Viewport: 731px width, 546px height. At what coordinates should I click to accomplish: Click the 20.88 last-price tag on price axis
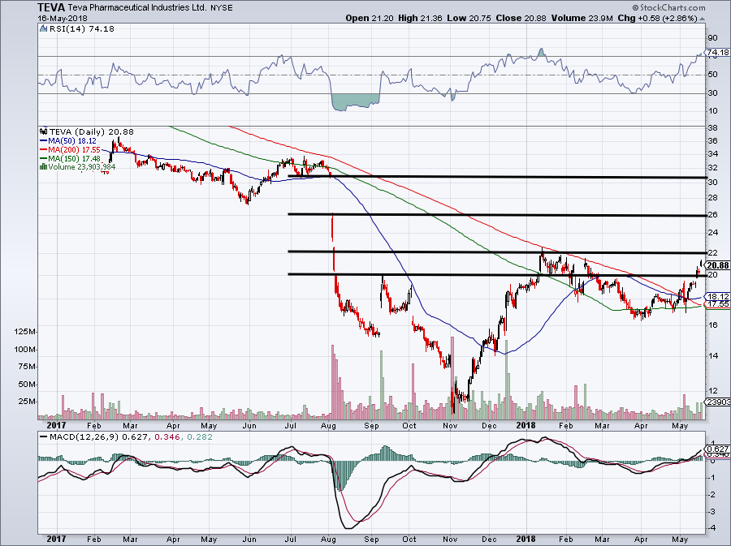coord(718,265)
